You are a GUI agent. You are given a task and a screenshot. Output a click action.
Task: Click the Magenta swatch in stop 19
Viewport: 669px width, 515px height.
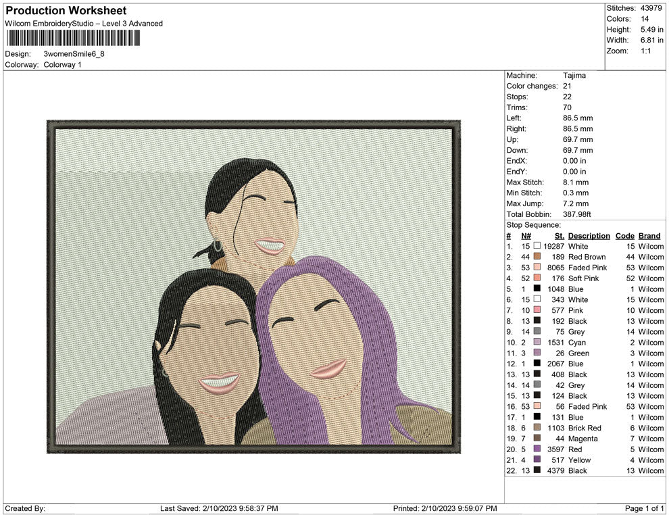coord(537,439)
